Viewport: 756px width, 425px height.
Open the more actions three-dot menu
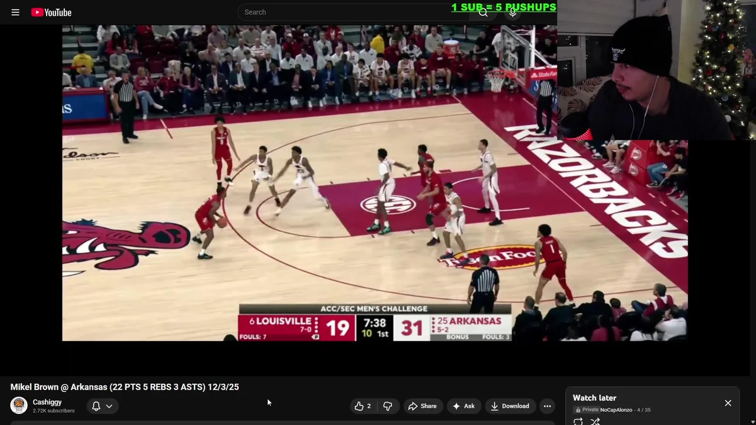[548, 406]
